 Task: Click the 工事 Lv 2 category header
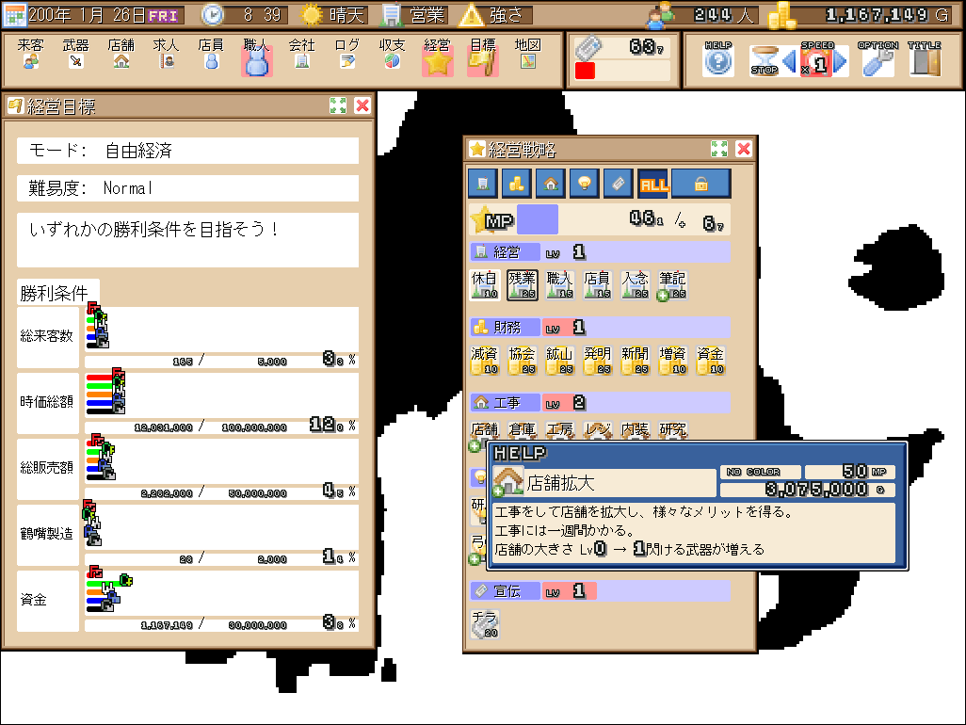(x=601, y=403)
